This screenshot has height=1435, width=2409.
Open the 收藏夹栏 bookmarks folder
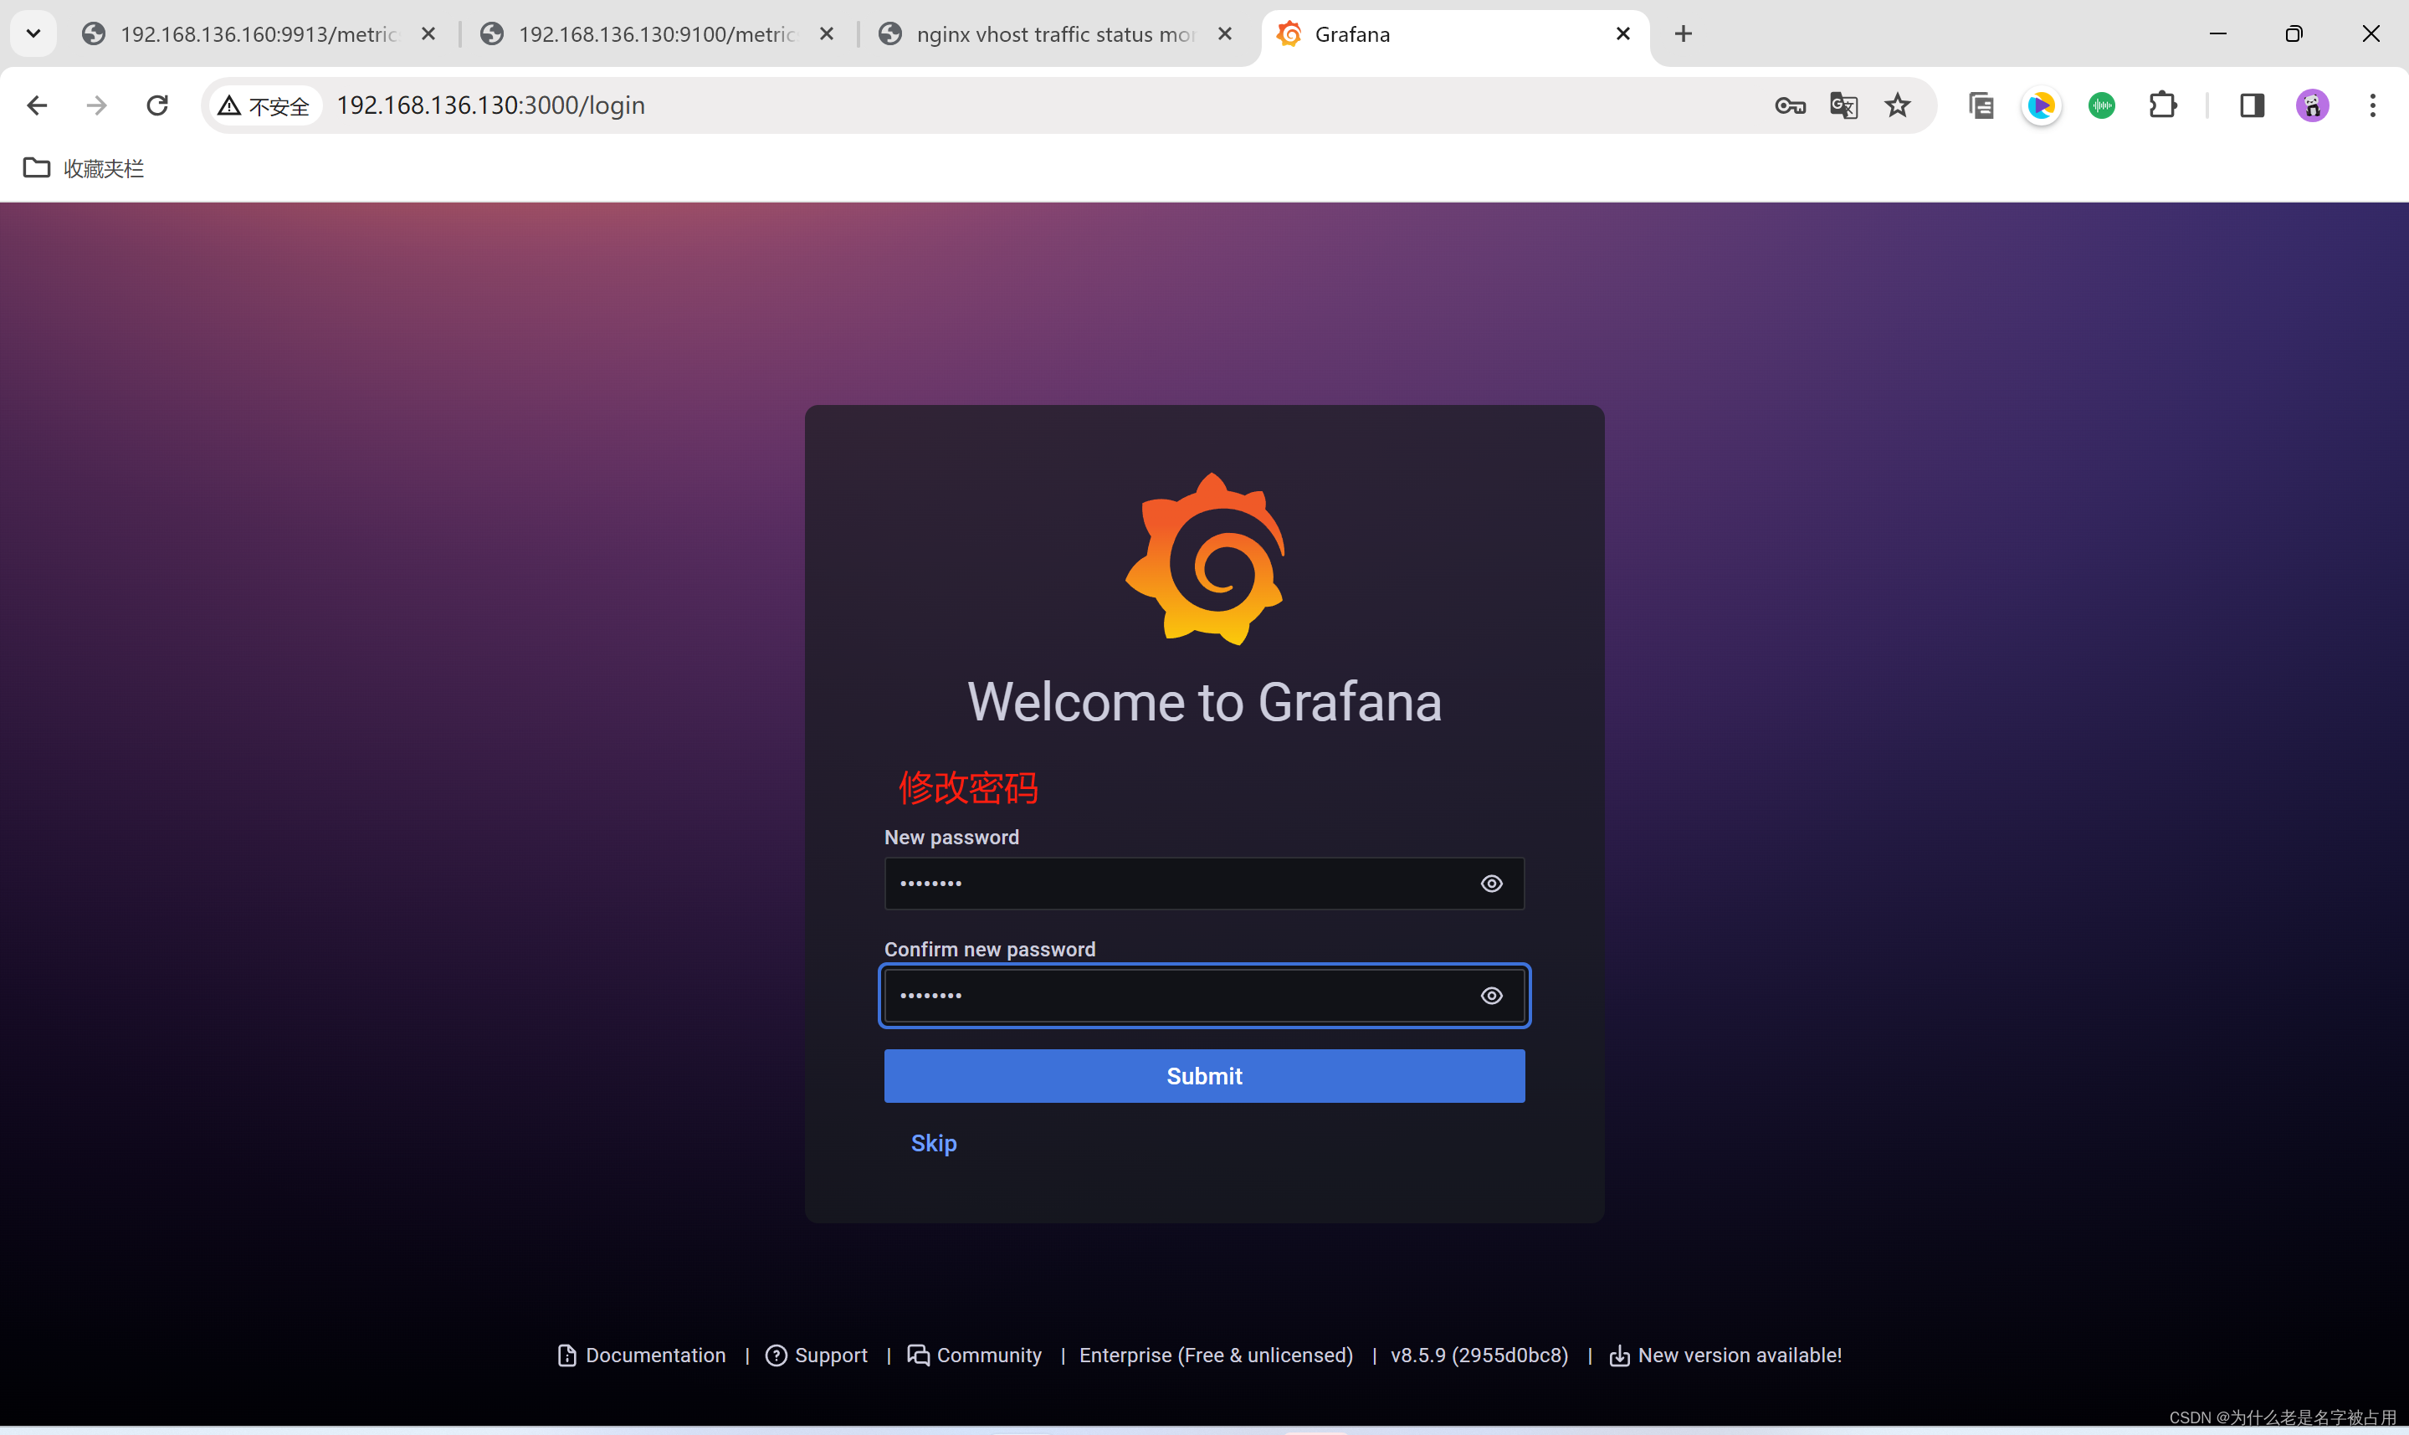pos(85,168)
